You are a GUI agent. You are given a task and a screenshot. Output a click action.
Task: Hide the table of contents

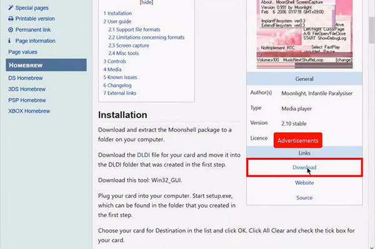click(146, 2)
